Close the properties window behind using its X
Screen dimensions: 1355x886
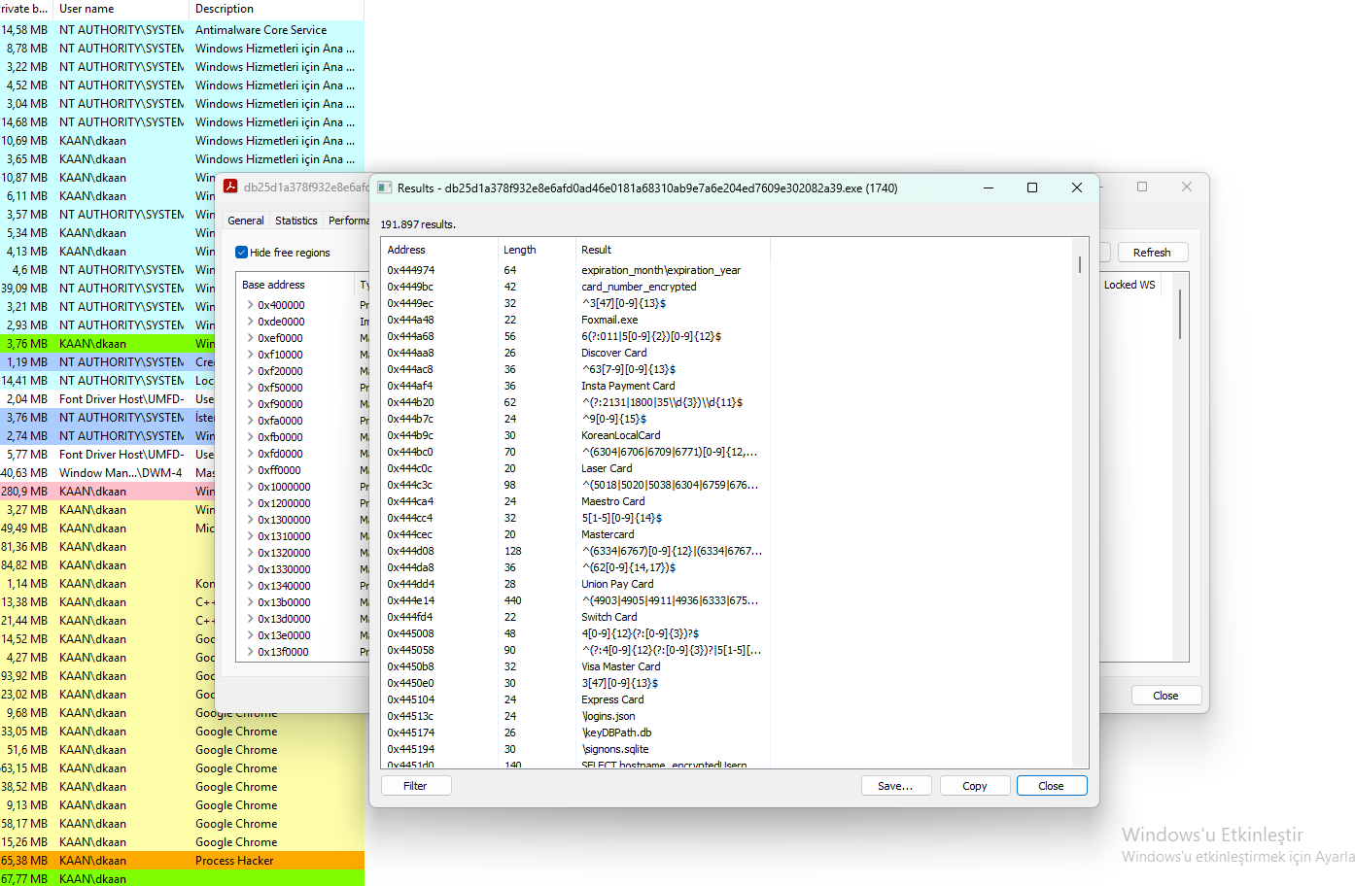click(x=1187, y=187)
